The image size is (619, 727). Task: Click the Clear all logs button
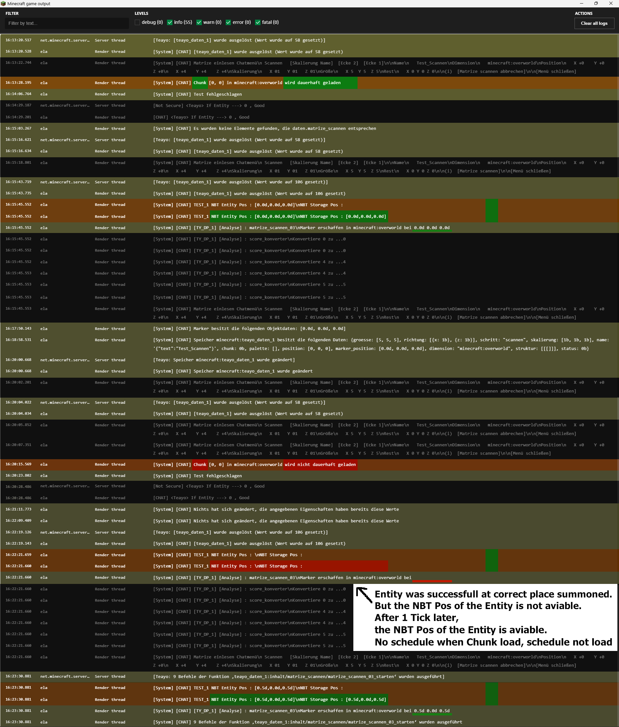[594, 23]
